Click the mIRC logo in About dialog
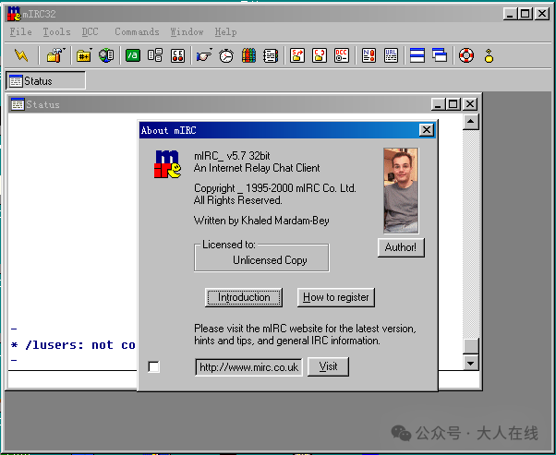Image resolution: width=556 pixels, height=455 pixels. (x=167, y=164)
